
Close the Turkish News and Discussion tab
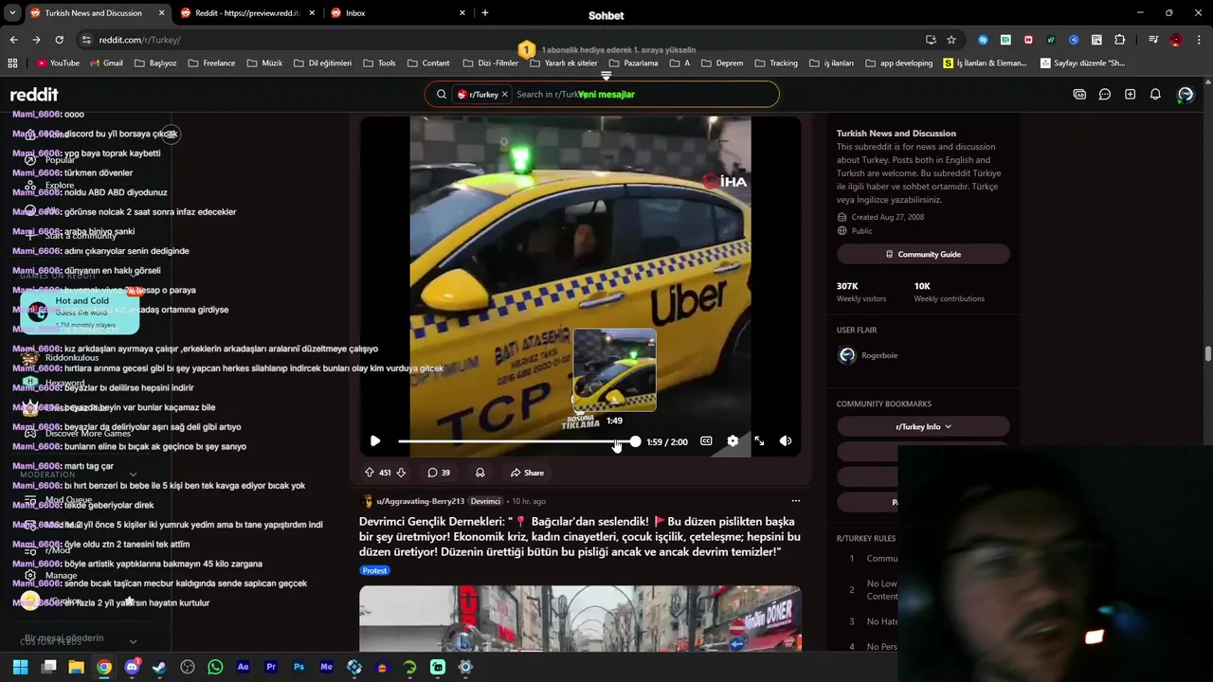click(161, 13)
